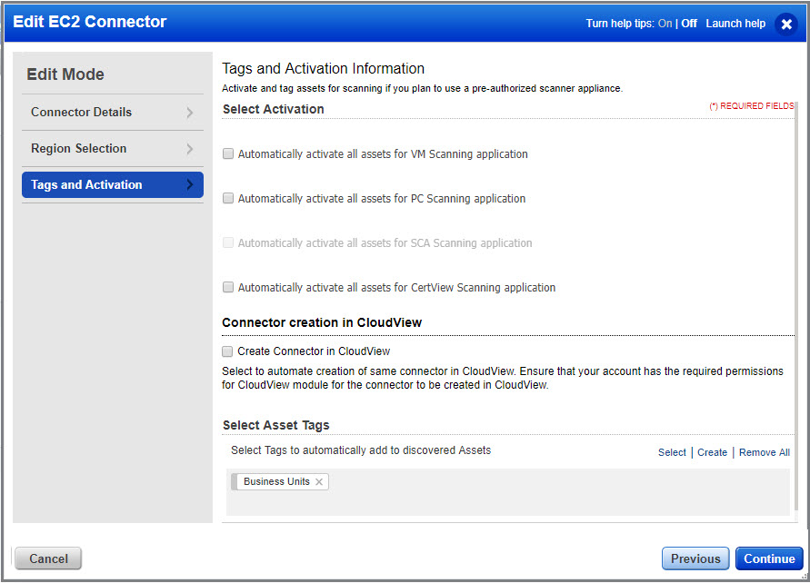Close the Edit EC2 Connector dialog
Viewport: 810px width, 583px height.
click(785, 24)
